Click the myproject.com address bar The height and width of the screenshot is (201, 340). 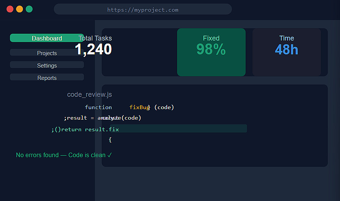click(143, 10)
